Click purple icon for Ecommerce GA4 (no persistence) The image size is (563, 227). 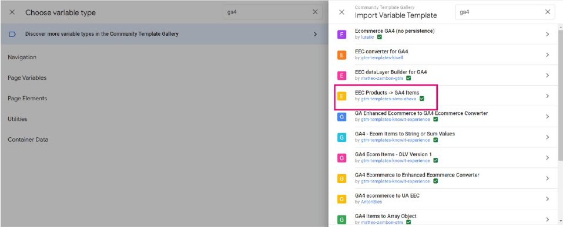tap(342, 35)
